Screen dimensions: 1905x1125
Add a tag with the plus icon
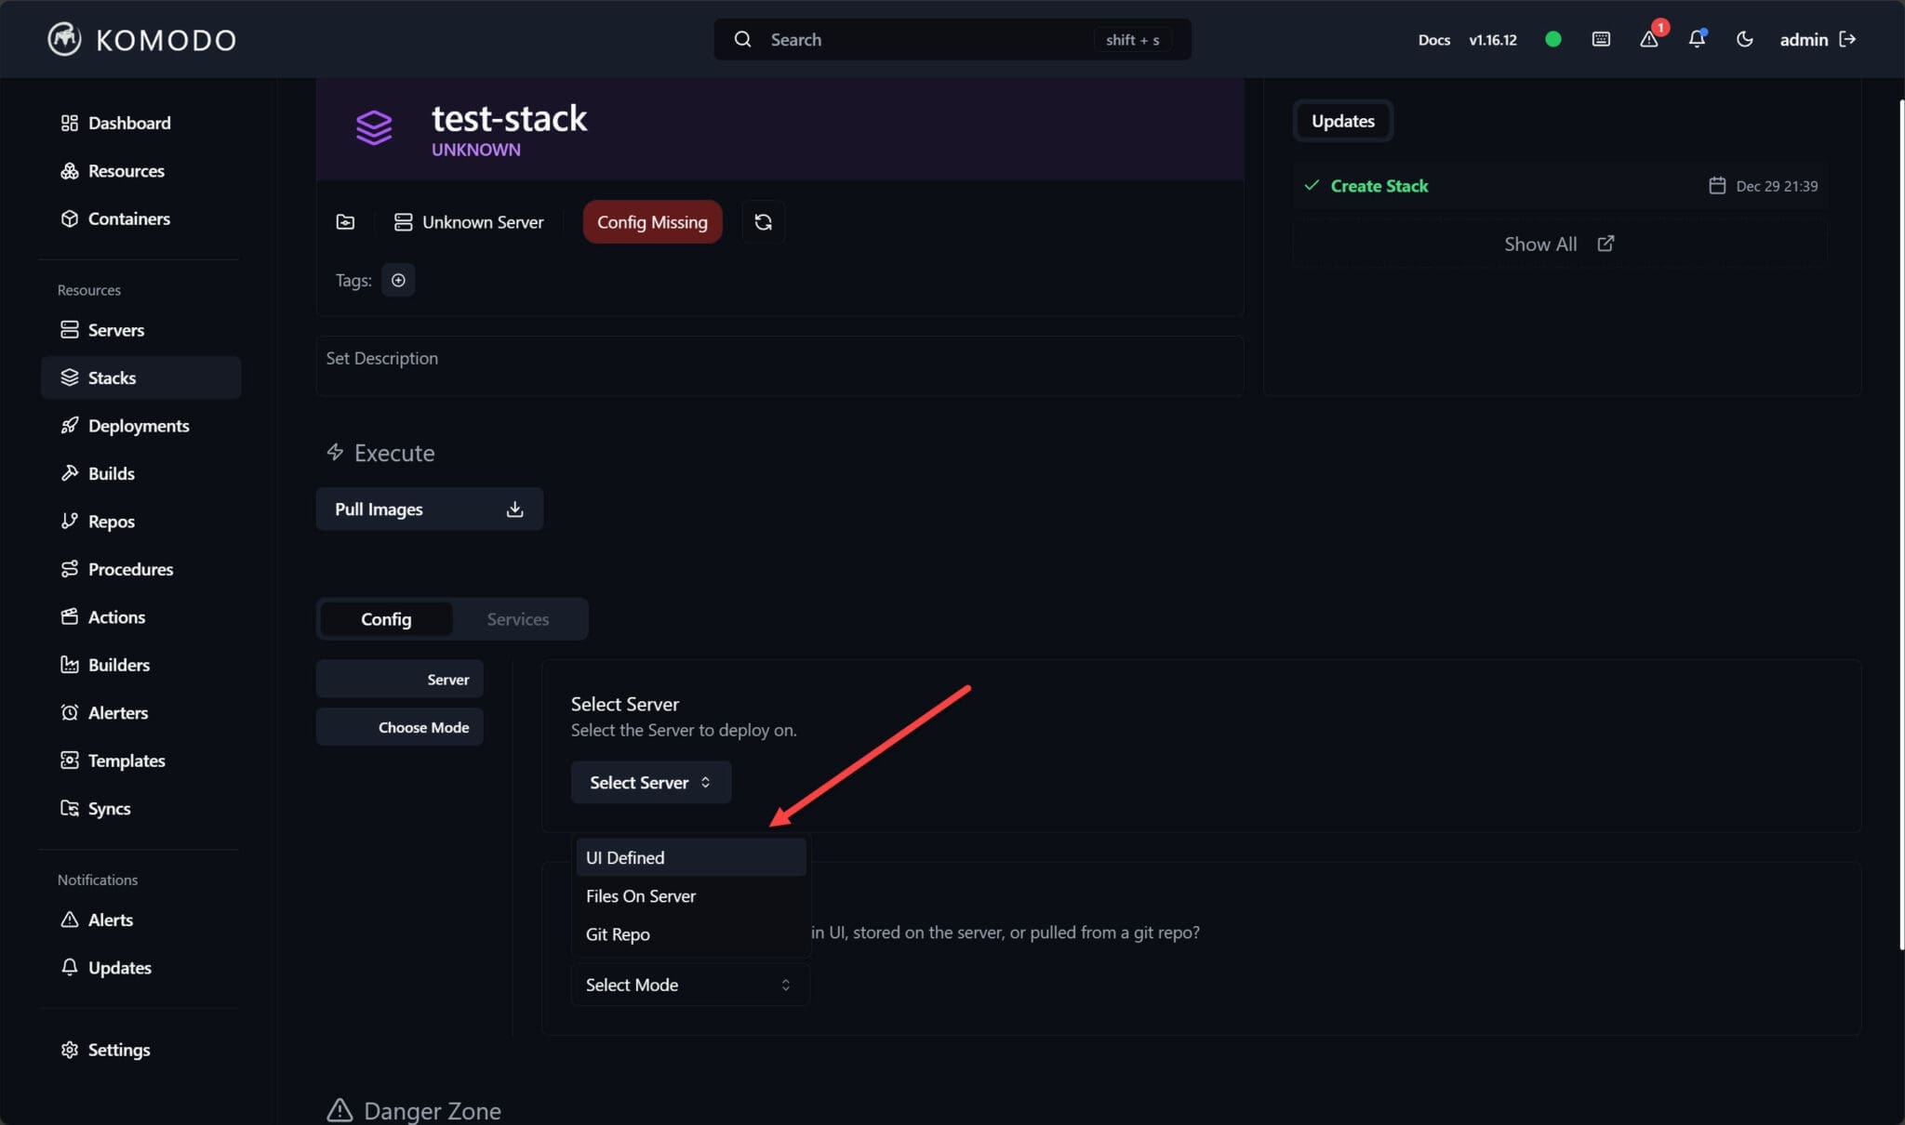coord(398,279)
